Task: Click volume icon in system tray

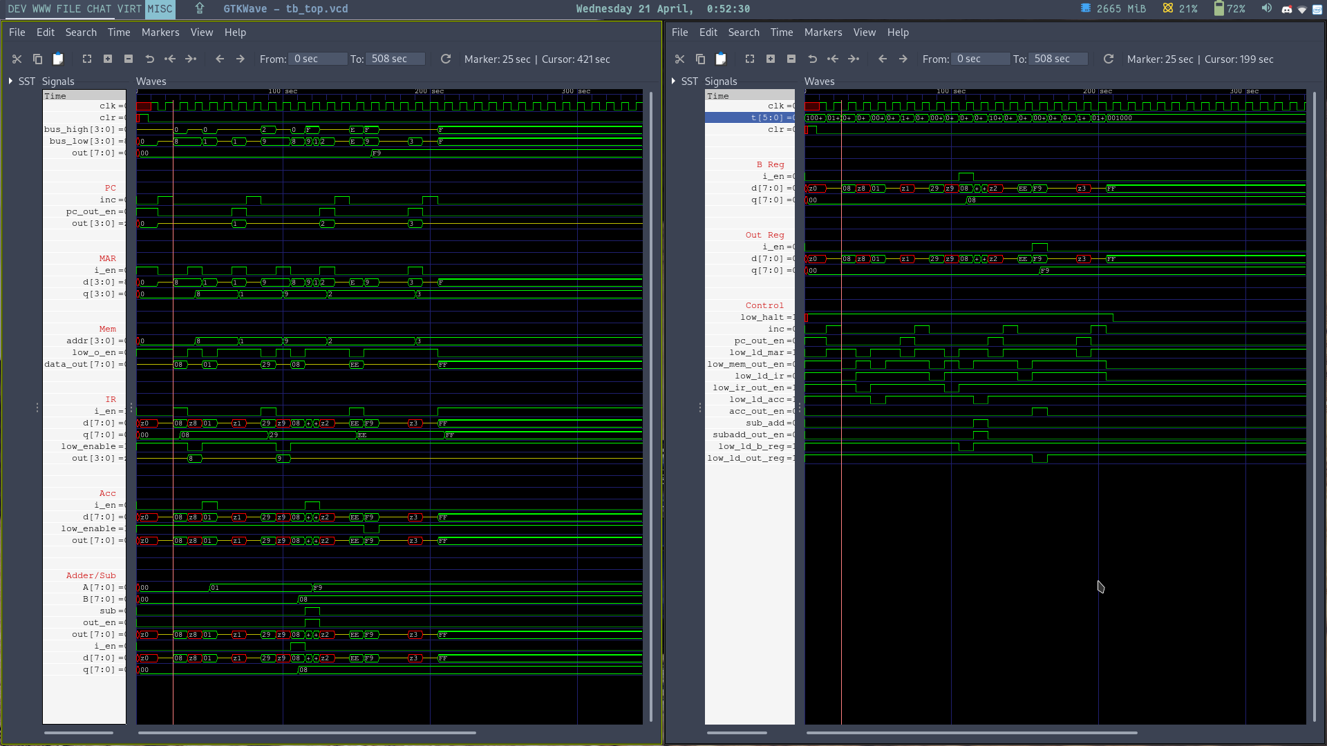Action: click(1266, 8)
